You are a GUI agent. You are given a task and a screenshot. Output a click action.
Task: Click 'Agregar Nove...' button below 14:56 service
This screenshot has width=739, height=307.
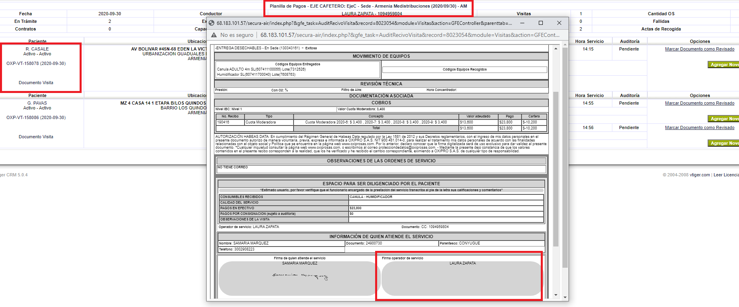[723, 143]
